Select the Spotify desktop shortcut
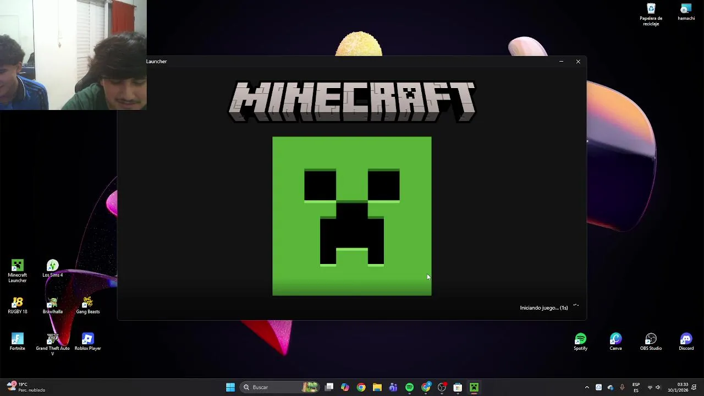 coord(580,342)
